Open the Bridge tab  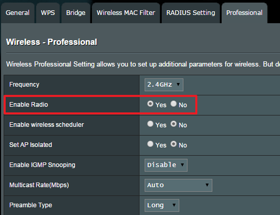click(x=76, y=13)
